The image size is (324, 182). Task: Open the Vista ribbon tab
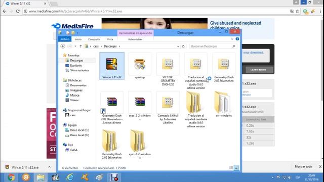(x=110, y=39)
